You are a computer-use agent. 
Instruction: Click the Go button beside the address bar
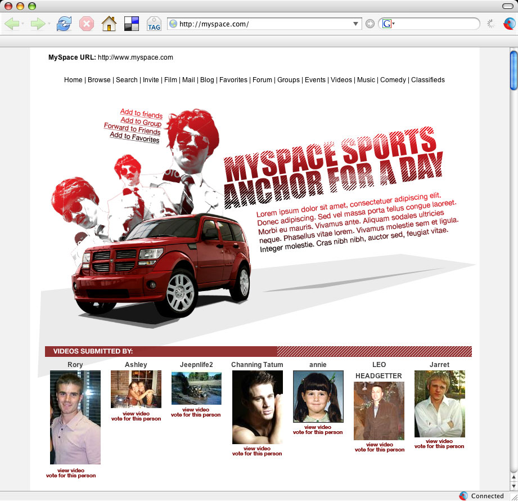[x=370, y=24]
